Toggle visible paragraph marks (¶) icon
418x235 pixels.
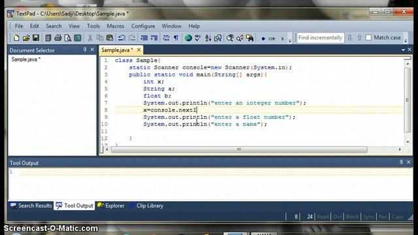pos(176,38)
